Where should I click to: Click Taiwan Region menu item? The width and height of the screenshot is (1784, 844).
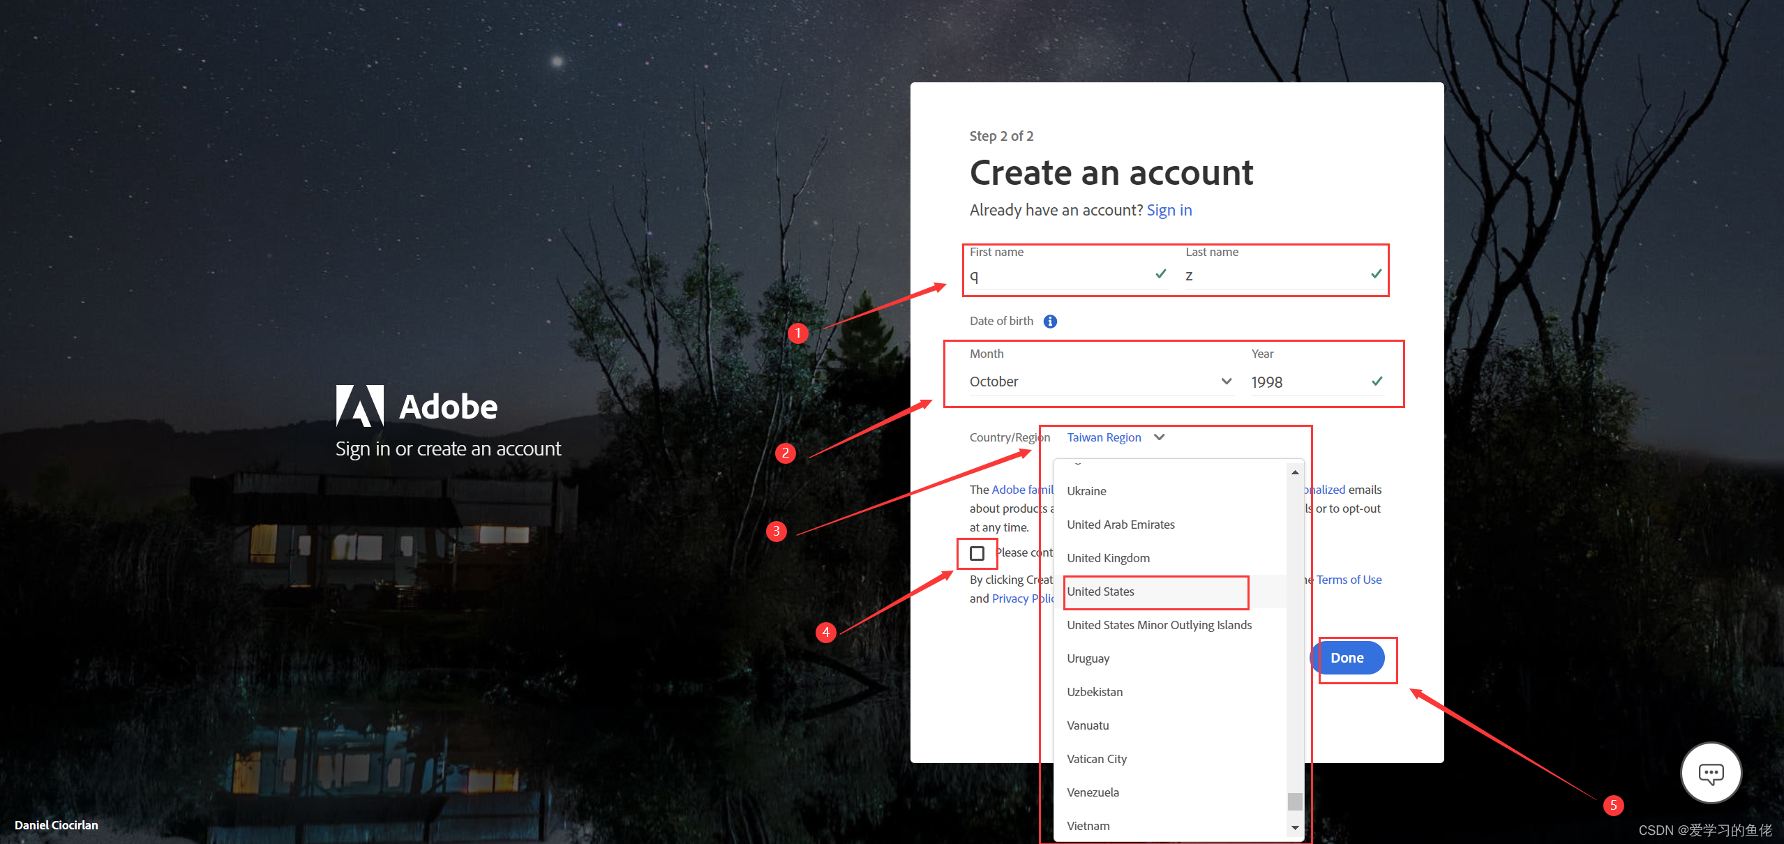(1115, 437)
